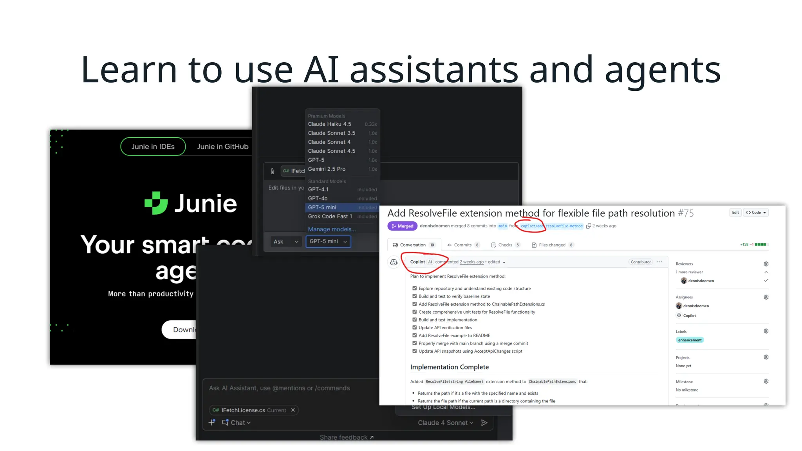Screen dimensions: 802x451
Task: Choose GPT-4o from Standard Models
Action: 342,198
